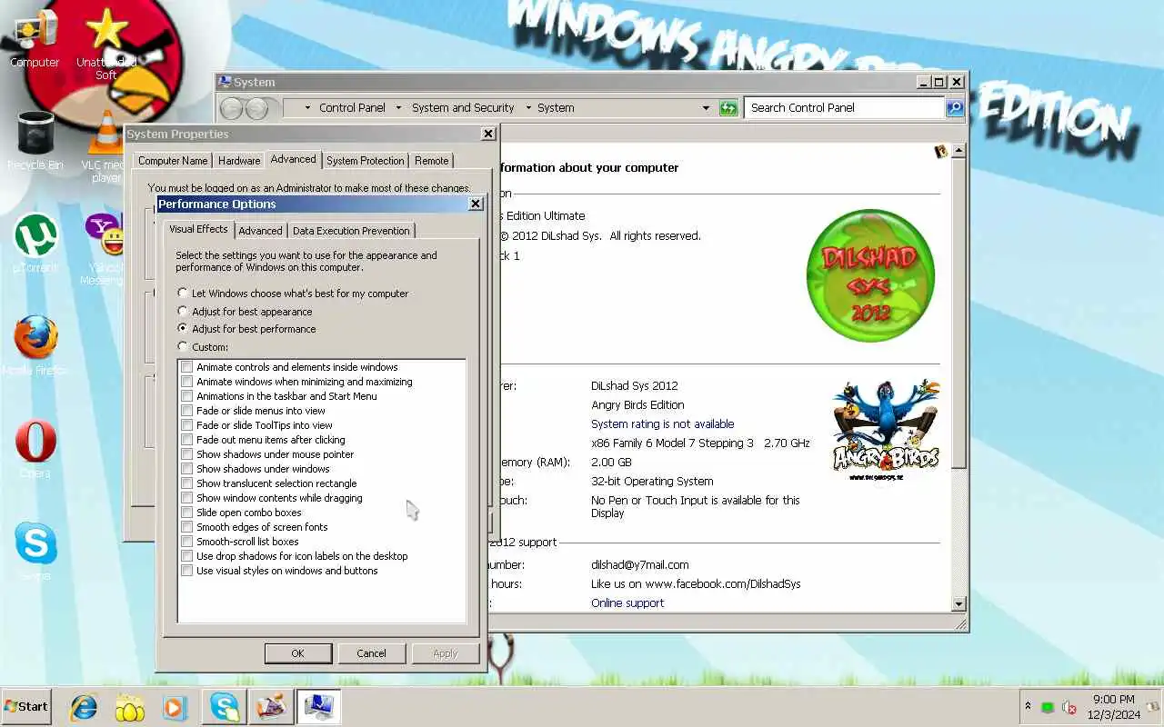Show hidden tray icons arrow
Viewport: 1164px width, 727px height.
[x=1028, y=706]
